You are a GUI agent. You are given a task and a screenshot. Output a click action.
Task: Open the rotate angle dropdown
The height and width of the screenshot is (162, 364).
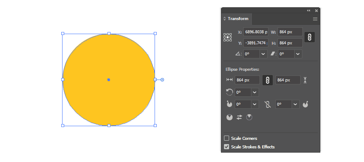[x=263, y=54]
